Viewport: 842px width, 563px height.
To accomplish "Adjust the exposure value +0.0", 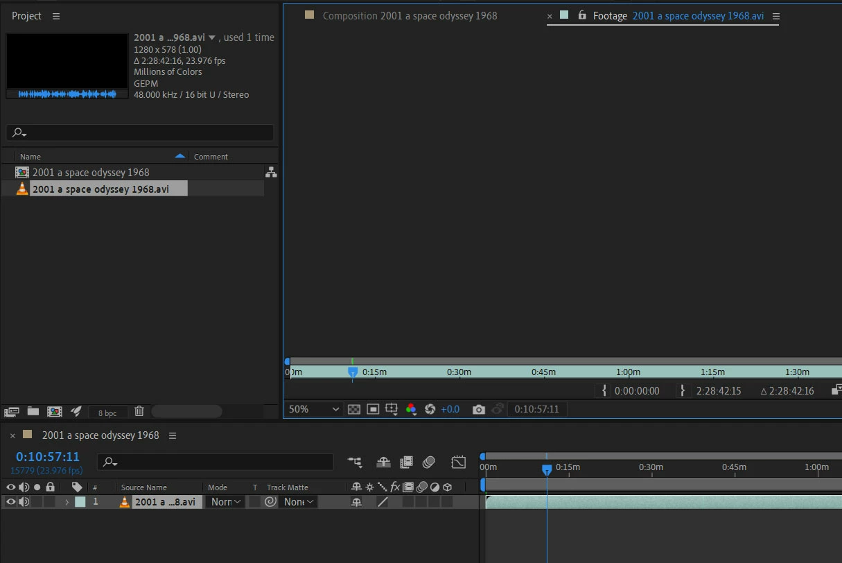I will 450,409.
